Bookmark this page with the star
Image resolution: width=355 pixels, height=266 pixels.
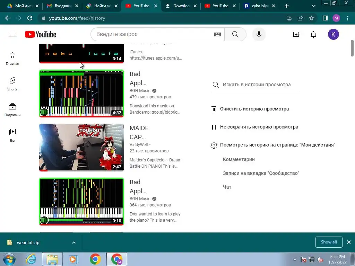pyautogui.click(x=311, y=18)
